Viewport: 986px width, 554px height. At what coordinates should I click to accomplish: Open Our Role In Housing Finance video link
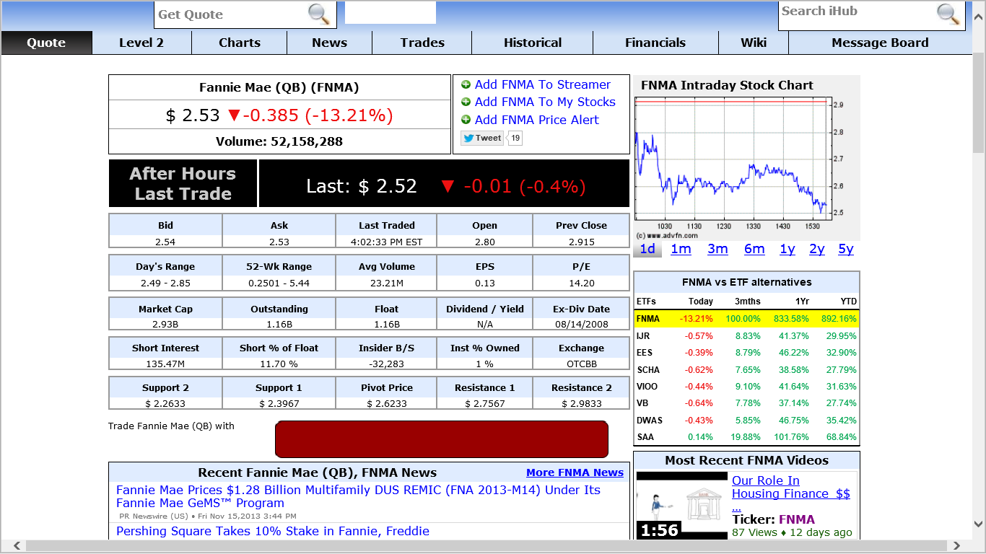791,493
